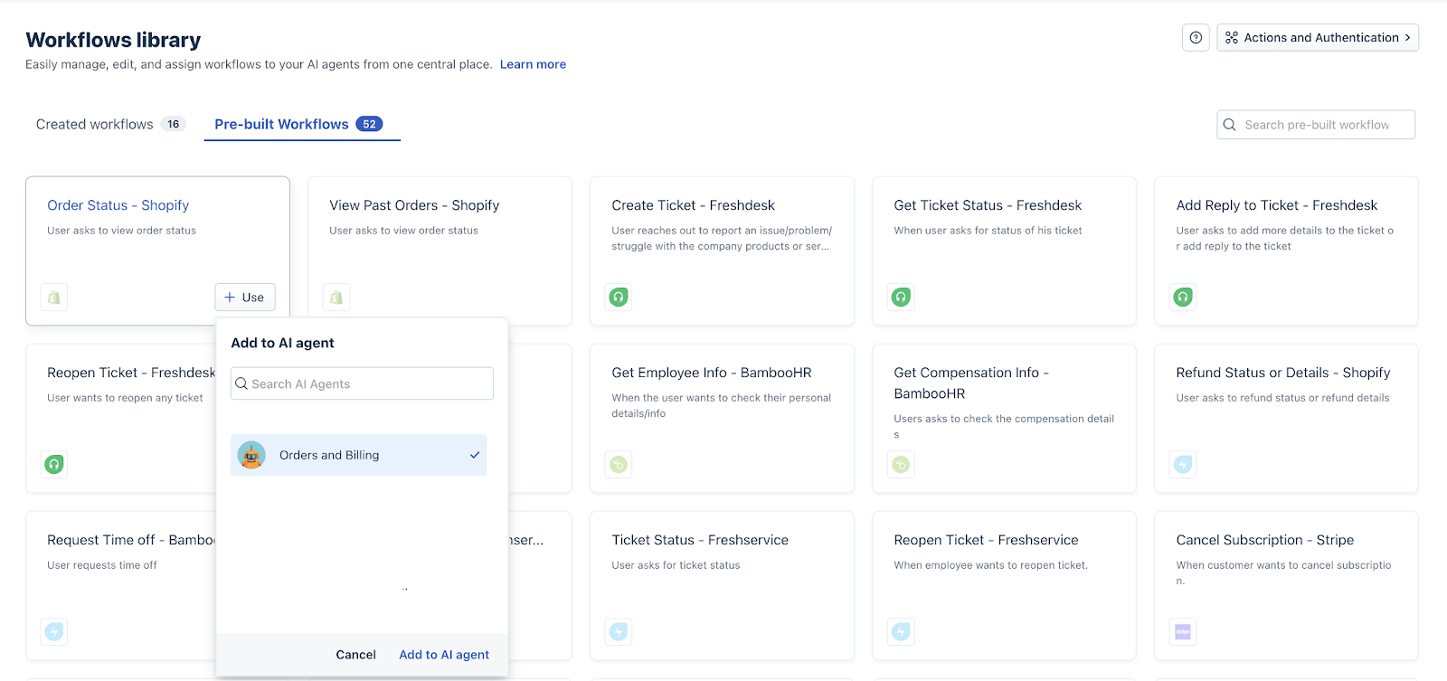The image size is (1447, 681).
Task: Open Actions and Authentication button
Action: pos(1318,38)
